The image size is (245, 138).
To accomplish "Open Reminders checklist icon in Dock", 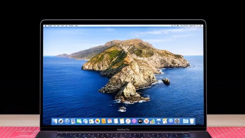I will point(116,121).
